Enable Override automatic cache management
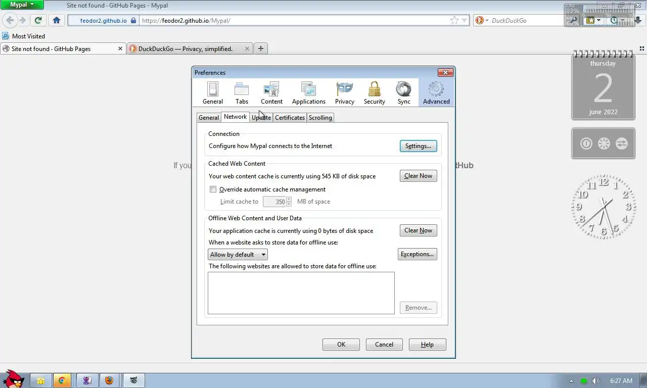647x388 pixels. (x=213, y=189)
